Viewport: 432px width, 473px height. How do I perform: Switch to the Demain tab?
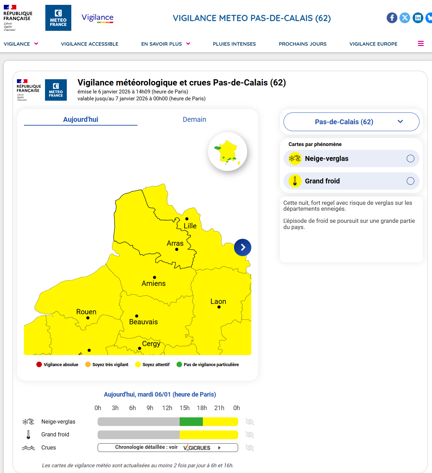coord(194,119)
